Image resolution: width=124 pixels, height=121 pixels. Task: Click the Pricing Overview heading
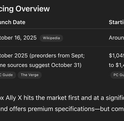click(x=25, y=9)
